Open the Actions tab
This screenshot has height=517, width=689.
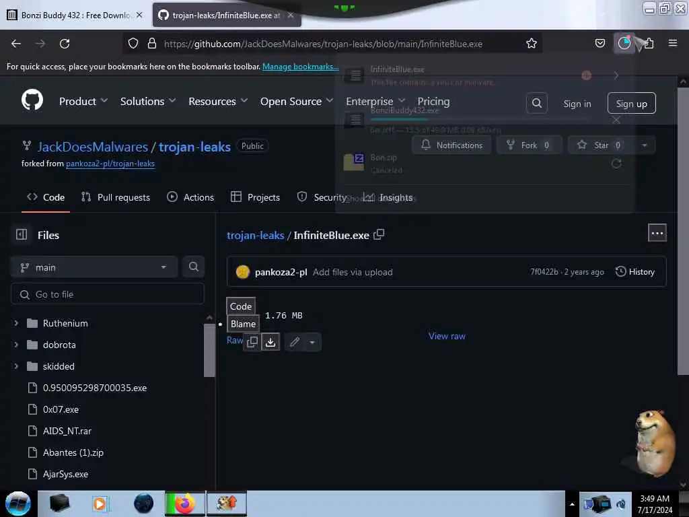coord(190,197)
